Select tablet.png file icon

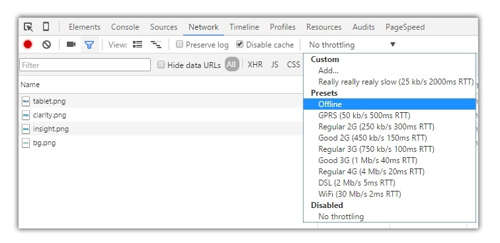[26, 102]
